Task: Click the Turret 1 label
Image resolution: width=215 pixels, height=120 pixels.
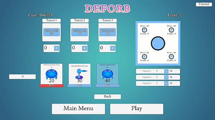Action: click(52, 20)
